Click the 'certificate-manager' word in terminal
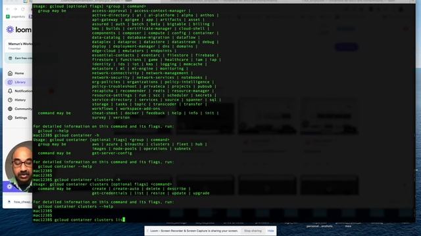 tap(149, 29)
